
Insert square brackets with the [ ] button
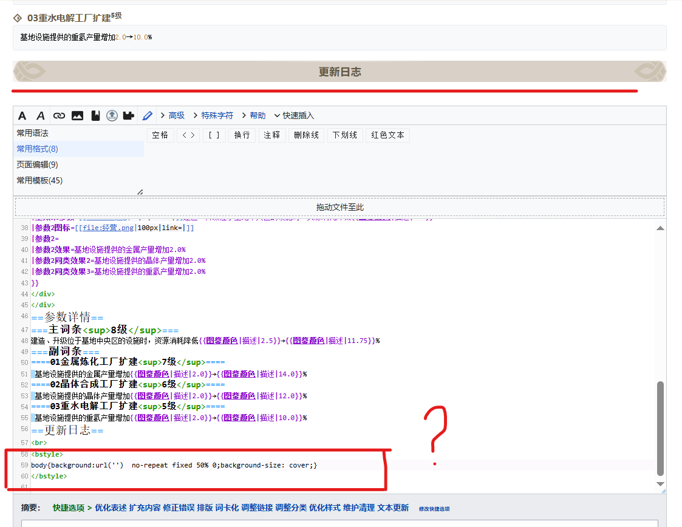(x=214, y=135)
